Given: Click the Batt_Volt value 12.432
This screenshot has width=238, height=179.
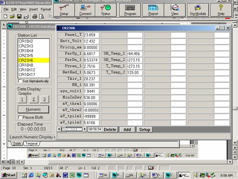Looking at the screenshot, I should [x=91, y=41].
